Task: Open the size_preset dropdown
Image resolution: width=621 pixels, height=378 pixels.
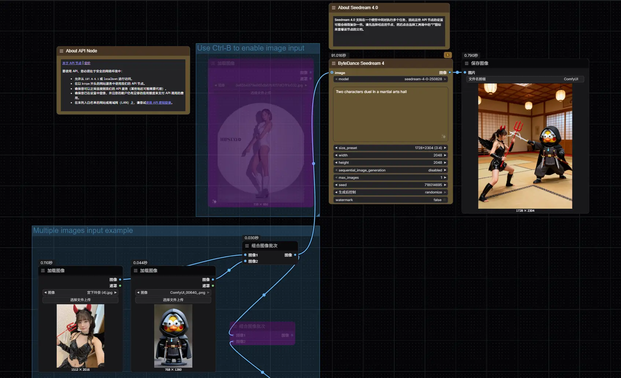Action: [391, 148]
